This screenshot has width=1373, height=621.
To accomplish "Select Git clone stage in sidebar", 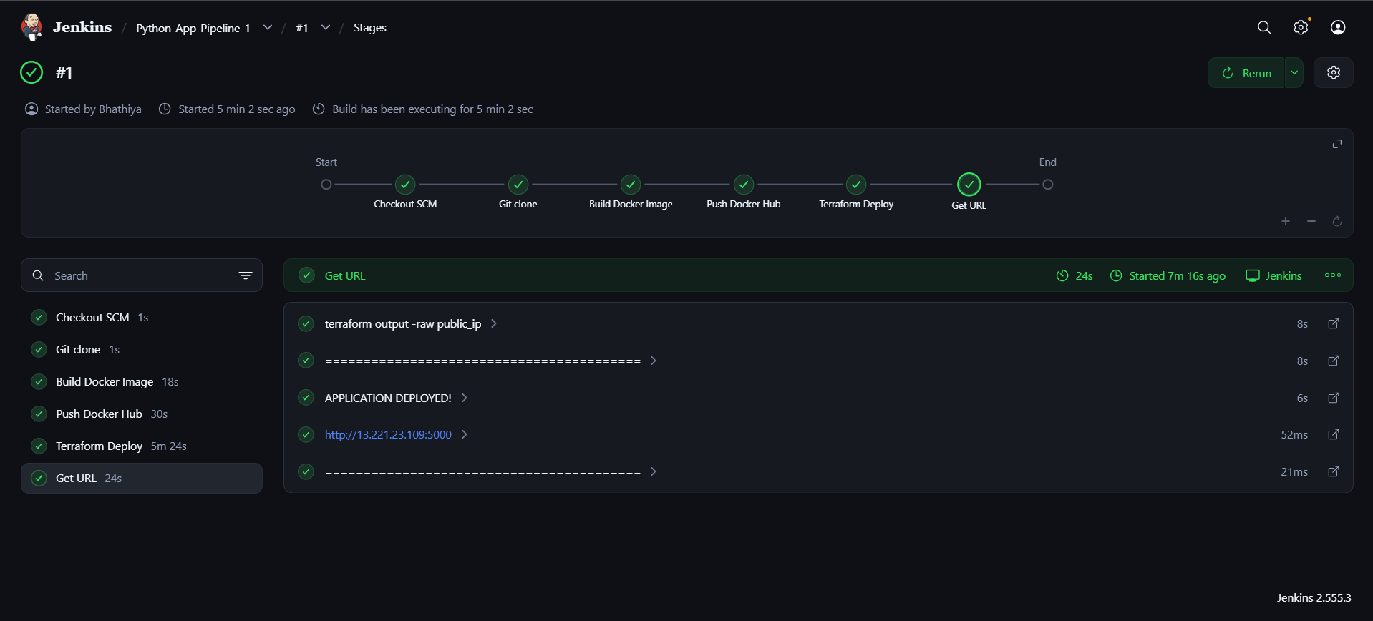I will 142,349.
